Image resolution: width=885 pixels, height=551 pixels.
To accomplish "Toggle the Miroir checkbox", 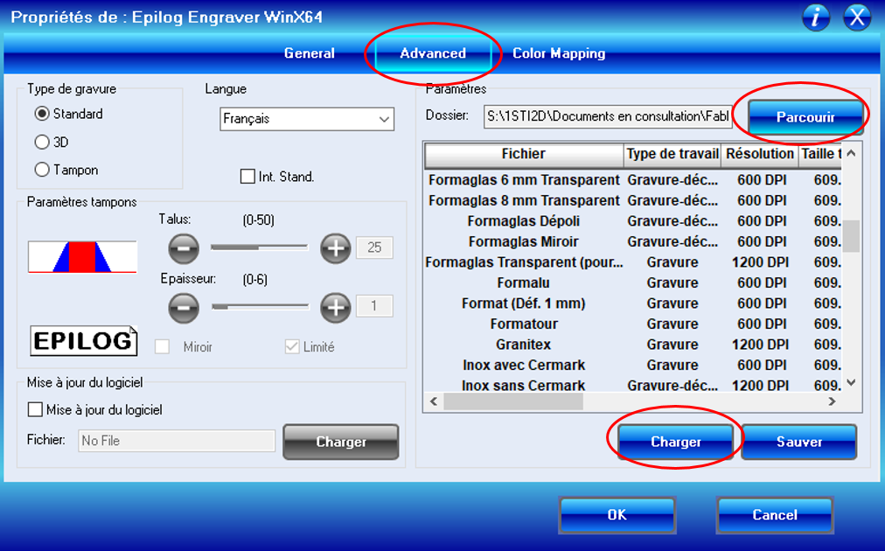I will [x=162, y=346].
